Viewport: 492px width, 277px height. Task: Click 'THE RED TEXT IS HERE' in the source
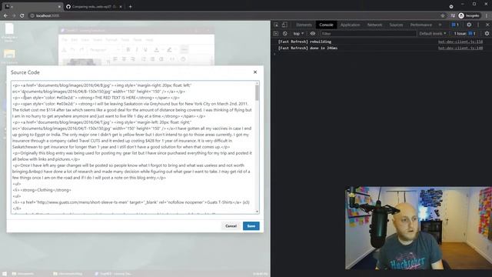point(115,98)
